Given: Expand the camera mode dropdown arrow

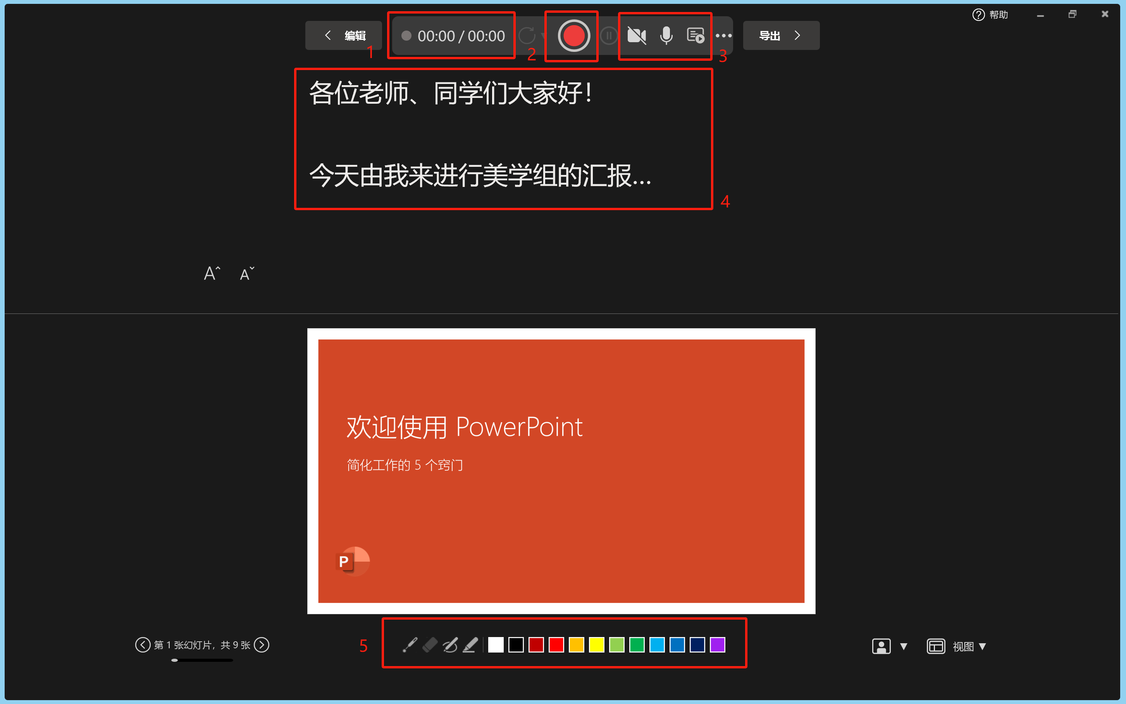Looking at the screenshot, I should click(x=904, y=646).
